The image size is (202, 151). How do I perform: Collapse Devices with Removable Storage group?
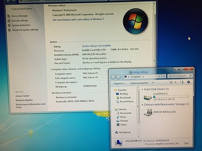coord(143,105)
